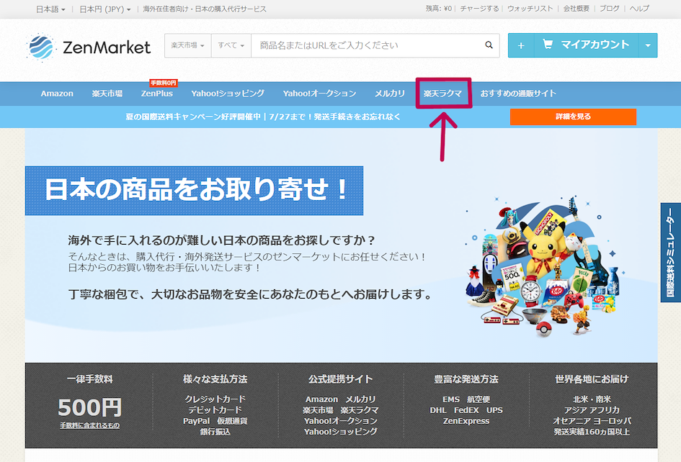Viewport: 681px width, 462px height.
Task: Click the 日本の商品をお取り寄せ headline
Action: [x=194, y=191]
